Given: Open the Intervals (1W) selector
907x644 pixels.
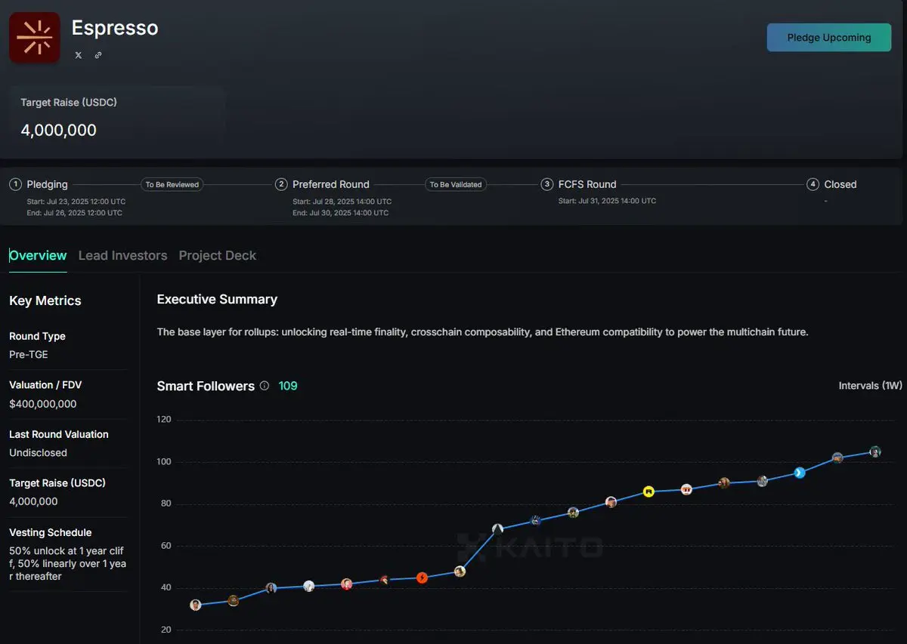Looking at the screenshot, I should point(870,386).
